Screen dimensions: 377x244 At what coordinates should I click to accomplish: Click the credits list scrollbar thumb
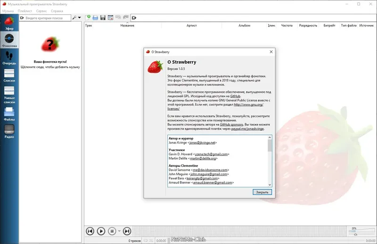pos(270,146)
